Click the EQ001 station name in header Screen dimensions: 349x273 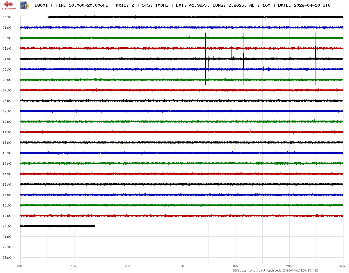[x=41, y=5]
